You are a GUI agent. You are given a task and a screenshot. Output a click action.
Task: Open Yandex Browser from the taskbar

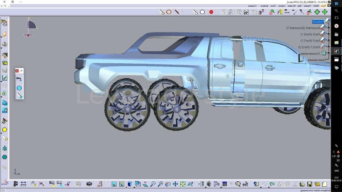coord(336,26)
